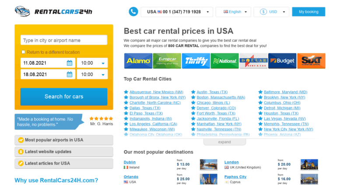Click the blue phone icon

(133, 12)
